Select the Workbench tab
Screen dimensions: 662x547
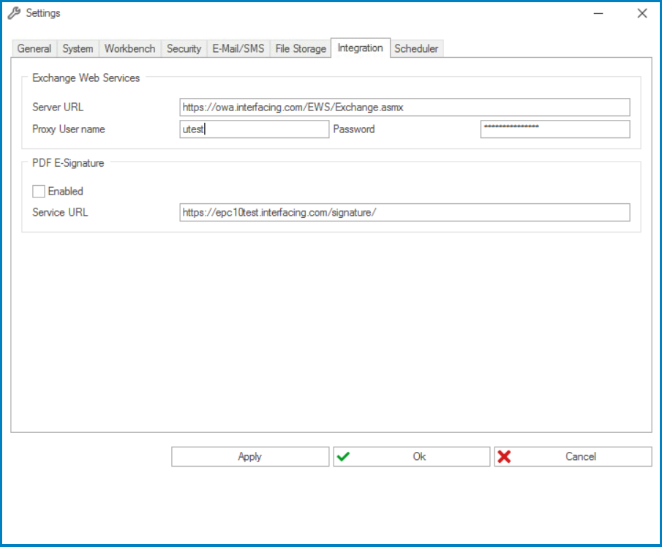pos(130,48)
